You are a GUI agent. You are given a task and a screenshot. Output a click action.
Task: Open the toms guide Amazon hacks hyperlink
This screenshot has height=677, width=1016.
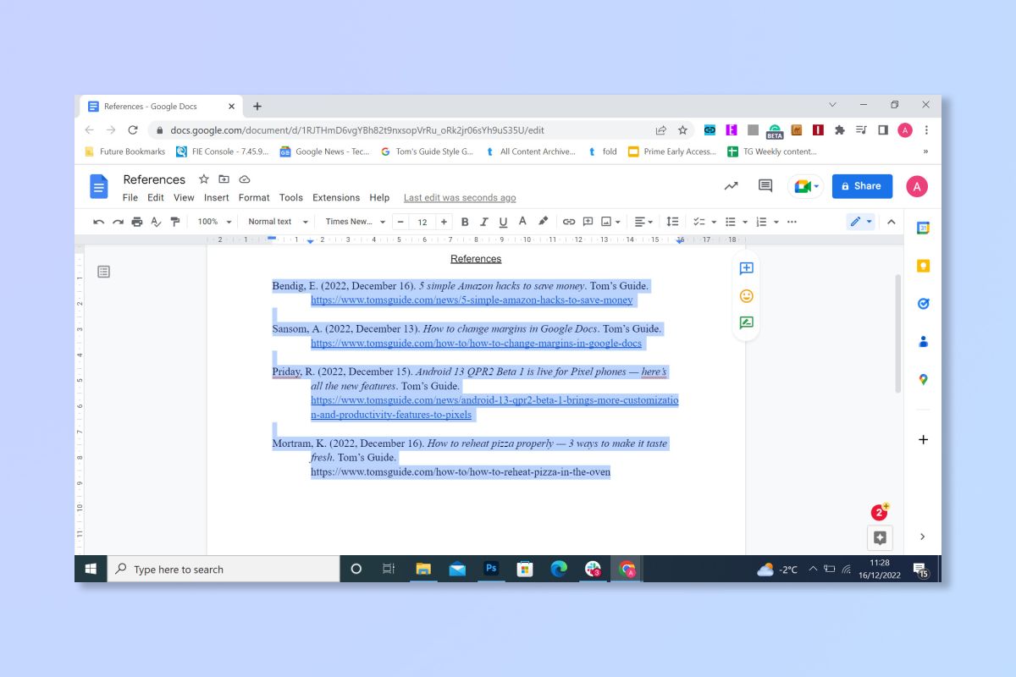click(472, 300)
